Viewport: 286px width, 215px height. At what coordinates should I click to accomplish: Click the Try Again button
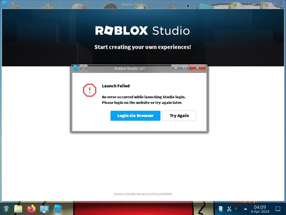179,116
